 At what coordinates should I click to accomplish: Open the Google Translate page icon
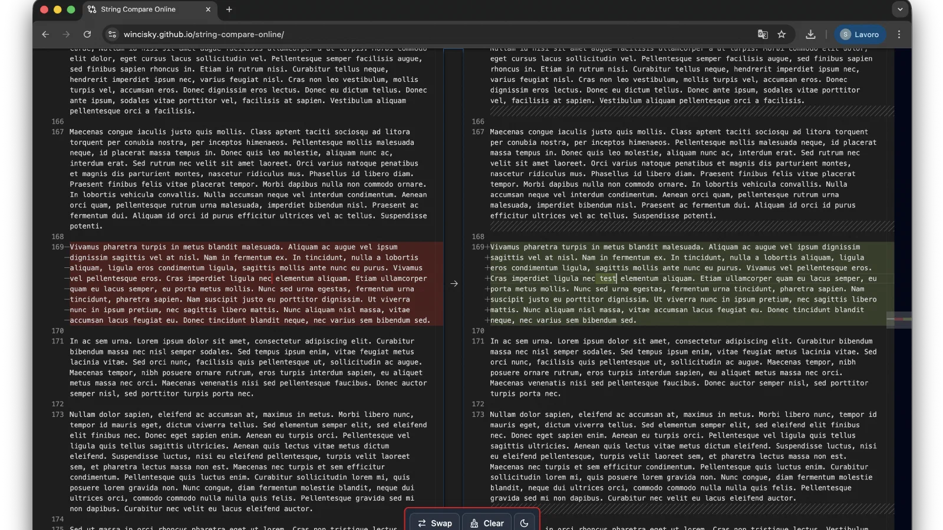coord(763,35)
